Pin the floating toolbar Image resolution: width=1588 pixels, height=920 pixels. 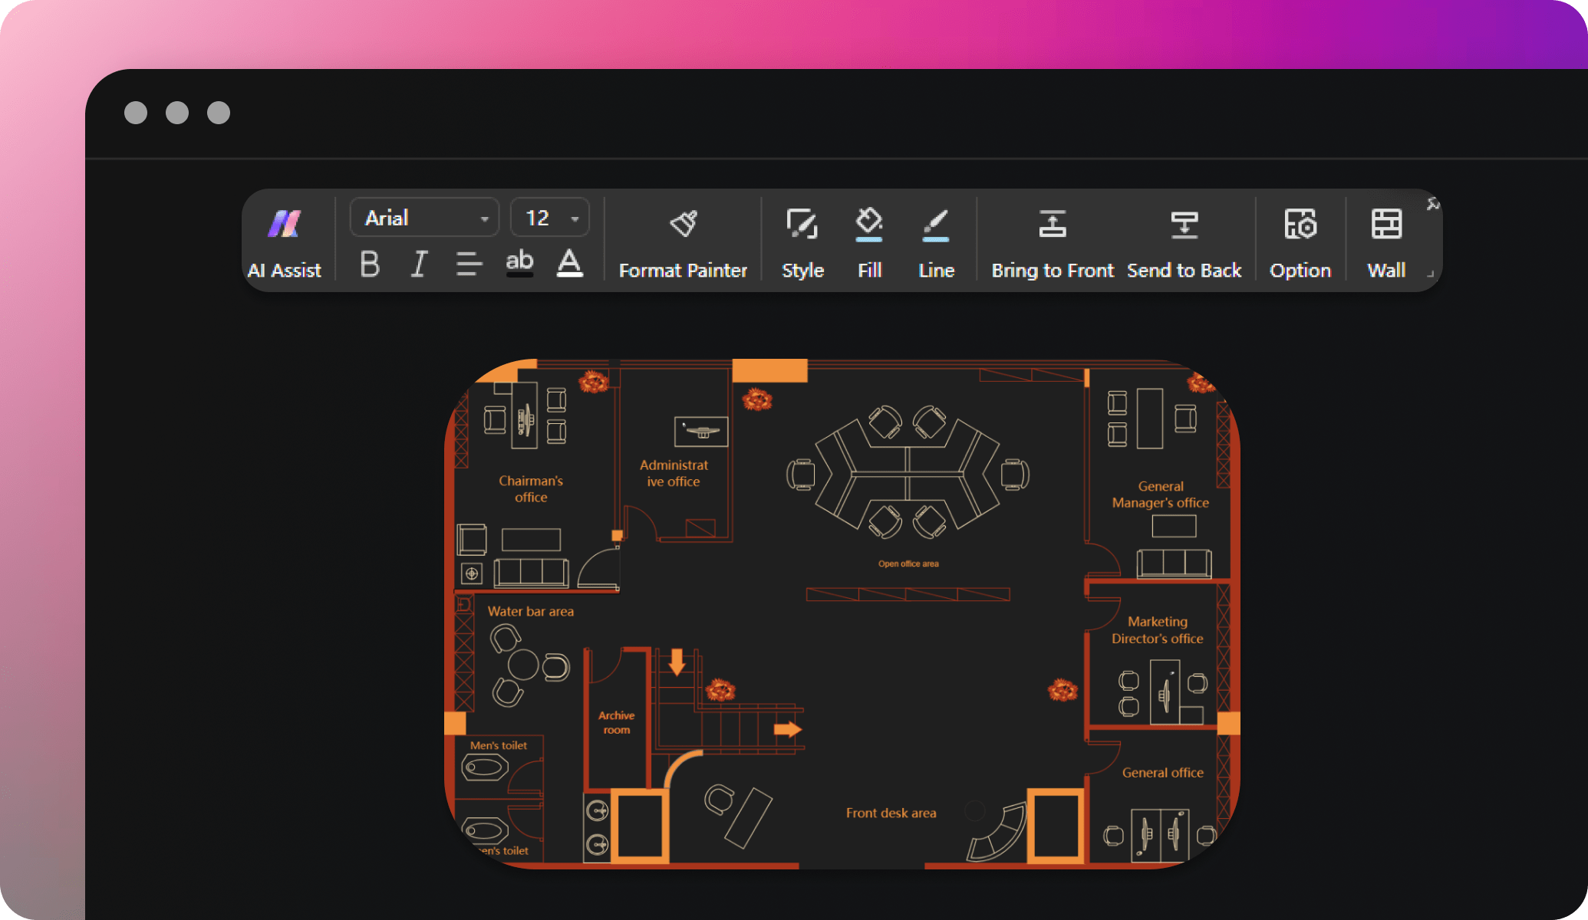coord(1432,204)
